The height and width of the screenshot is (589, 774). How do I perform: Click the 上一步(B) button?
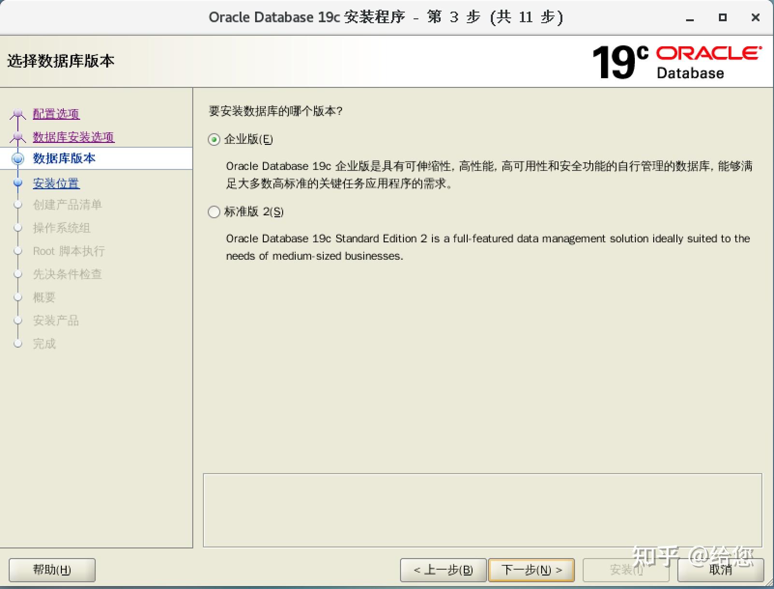pyautogui.click(x=443, y=570)
